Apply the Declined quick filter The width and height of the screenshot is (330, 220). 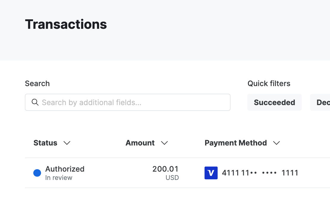pyautogui.click(x=323, y=102)
